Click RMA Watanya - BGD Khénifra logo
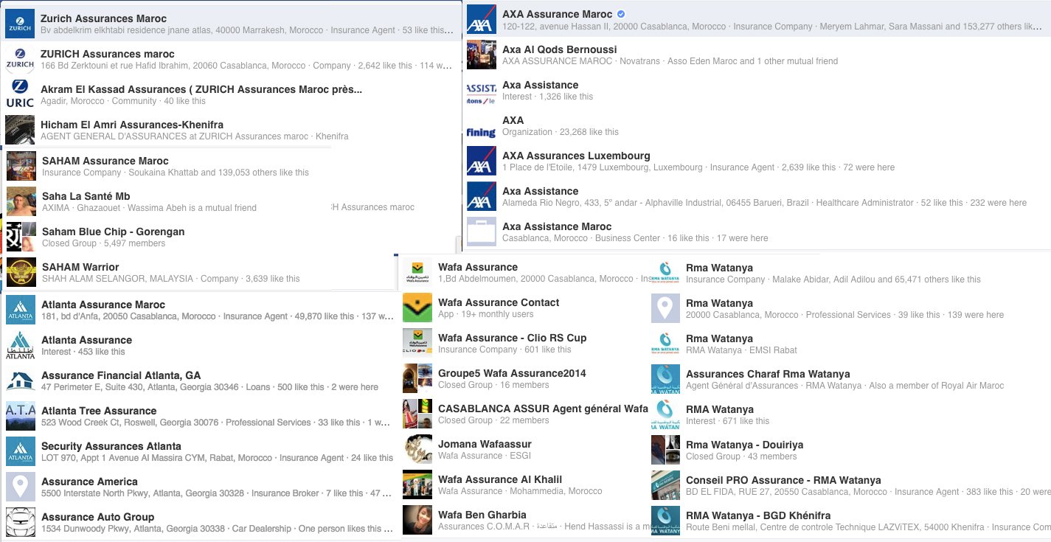1051x542 pixels. tap(665, 521)
